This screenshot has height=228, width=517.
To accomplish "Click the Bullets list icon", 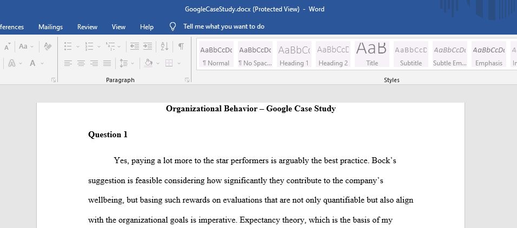I will (68, 46).
